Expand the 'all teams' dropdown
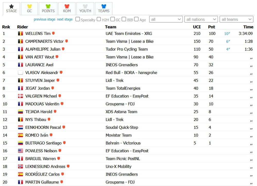 pos(236,19)
